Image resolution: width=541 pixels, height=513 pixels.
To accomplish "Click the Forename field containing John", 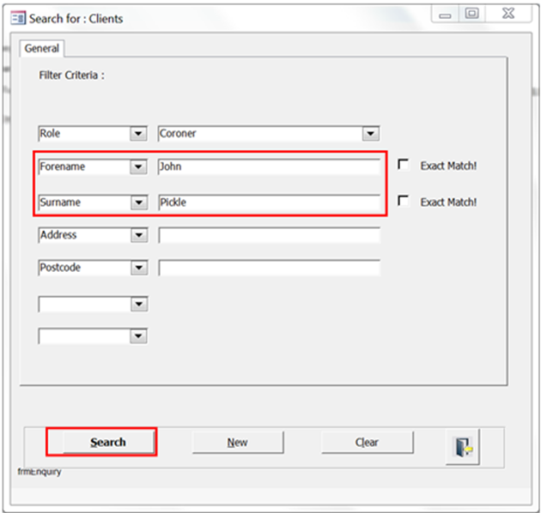I will point(269,167).
